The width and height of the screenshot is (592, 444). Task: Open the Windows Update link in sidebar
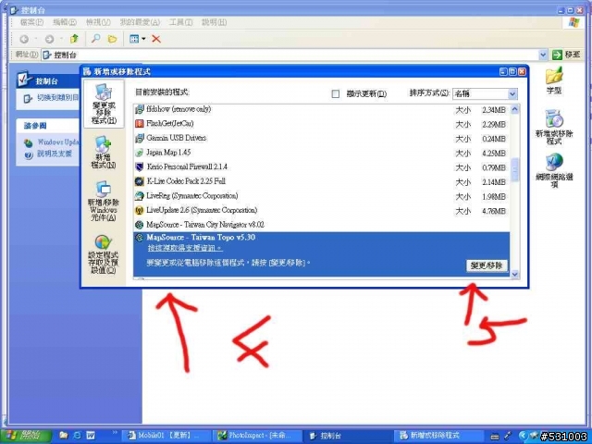click(x=57, y=142)
